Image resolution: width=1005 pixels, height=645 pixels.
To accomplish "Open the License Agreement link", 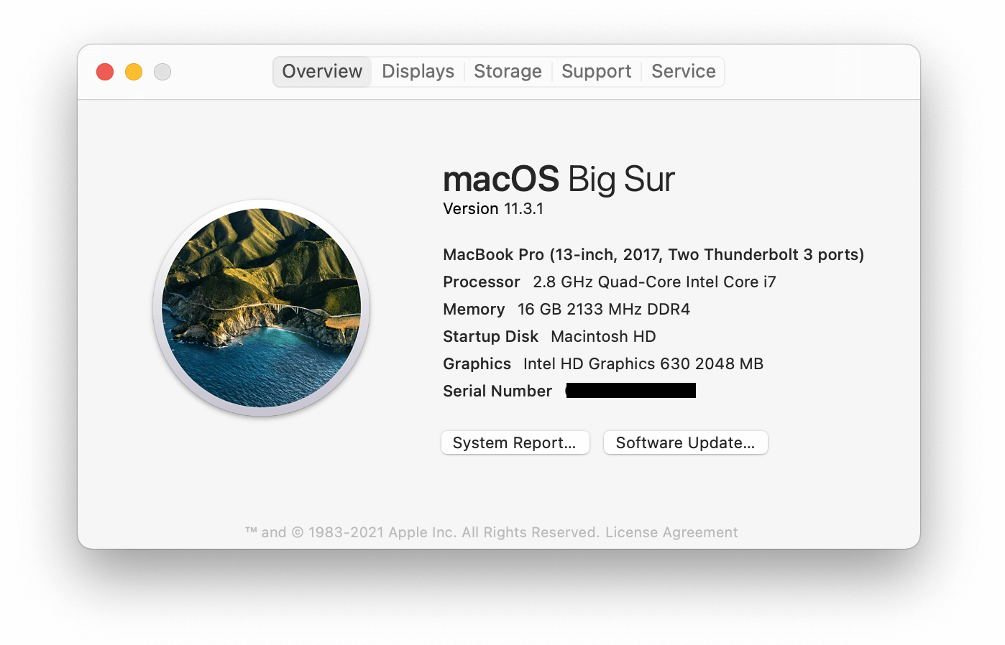I will click(671, 532).
